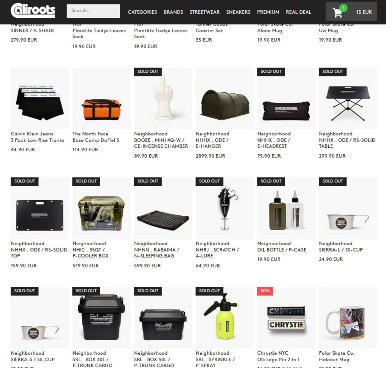The width and height of the screenshot is (386, 368).
Task: Click SIERRA-S / SS-CUP title
Action: tap(33, 359)
